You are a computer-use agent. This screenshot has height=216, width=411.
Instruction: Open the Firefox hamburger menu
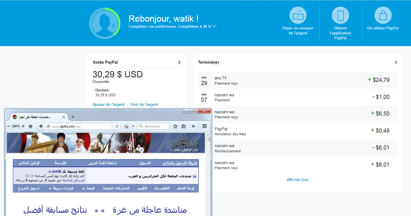204,126
